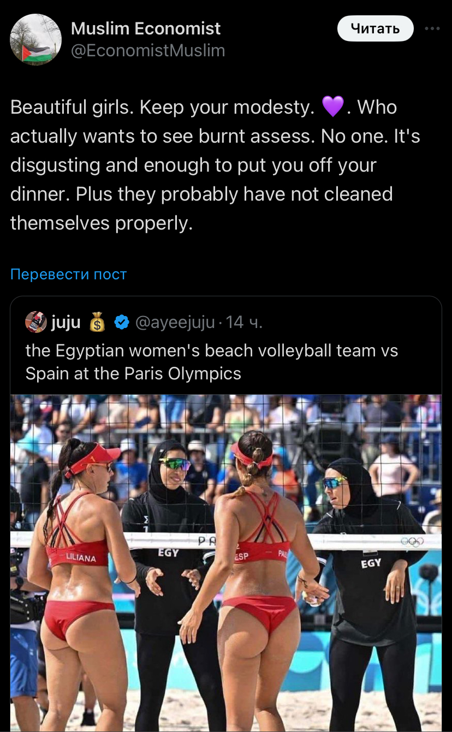Translate the post via Перевести пост

tap(68, 274)
